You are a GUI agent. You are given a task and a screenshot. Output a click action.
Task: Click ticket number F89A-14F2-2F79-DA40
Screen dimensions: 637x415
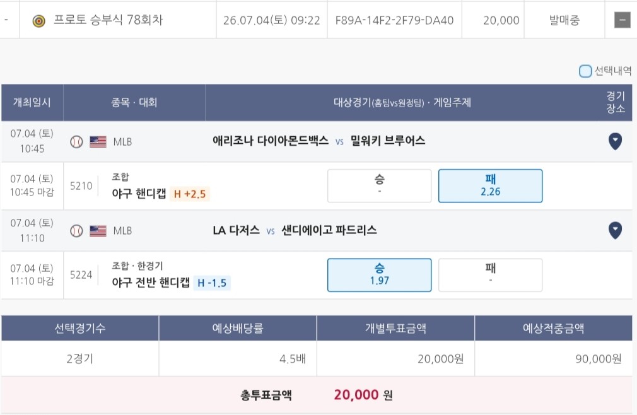click(394, 20)
